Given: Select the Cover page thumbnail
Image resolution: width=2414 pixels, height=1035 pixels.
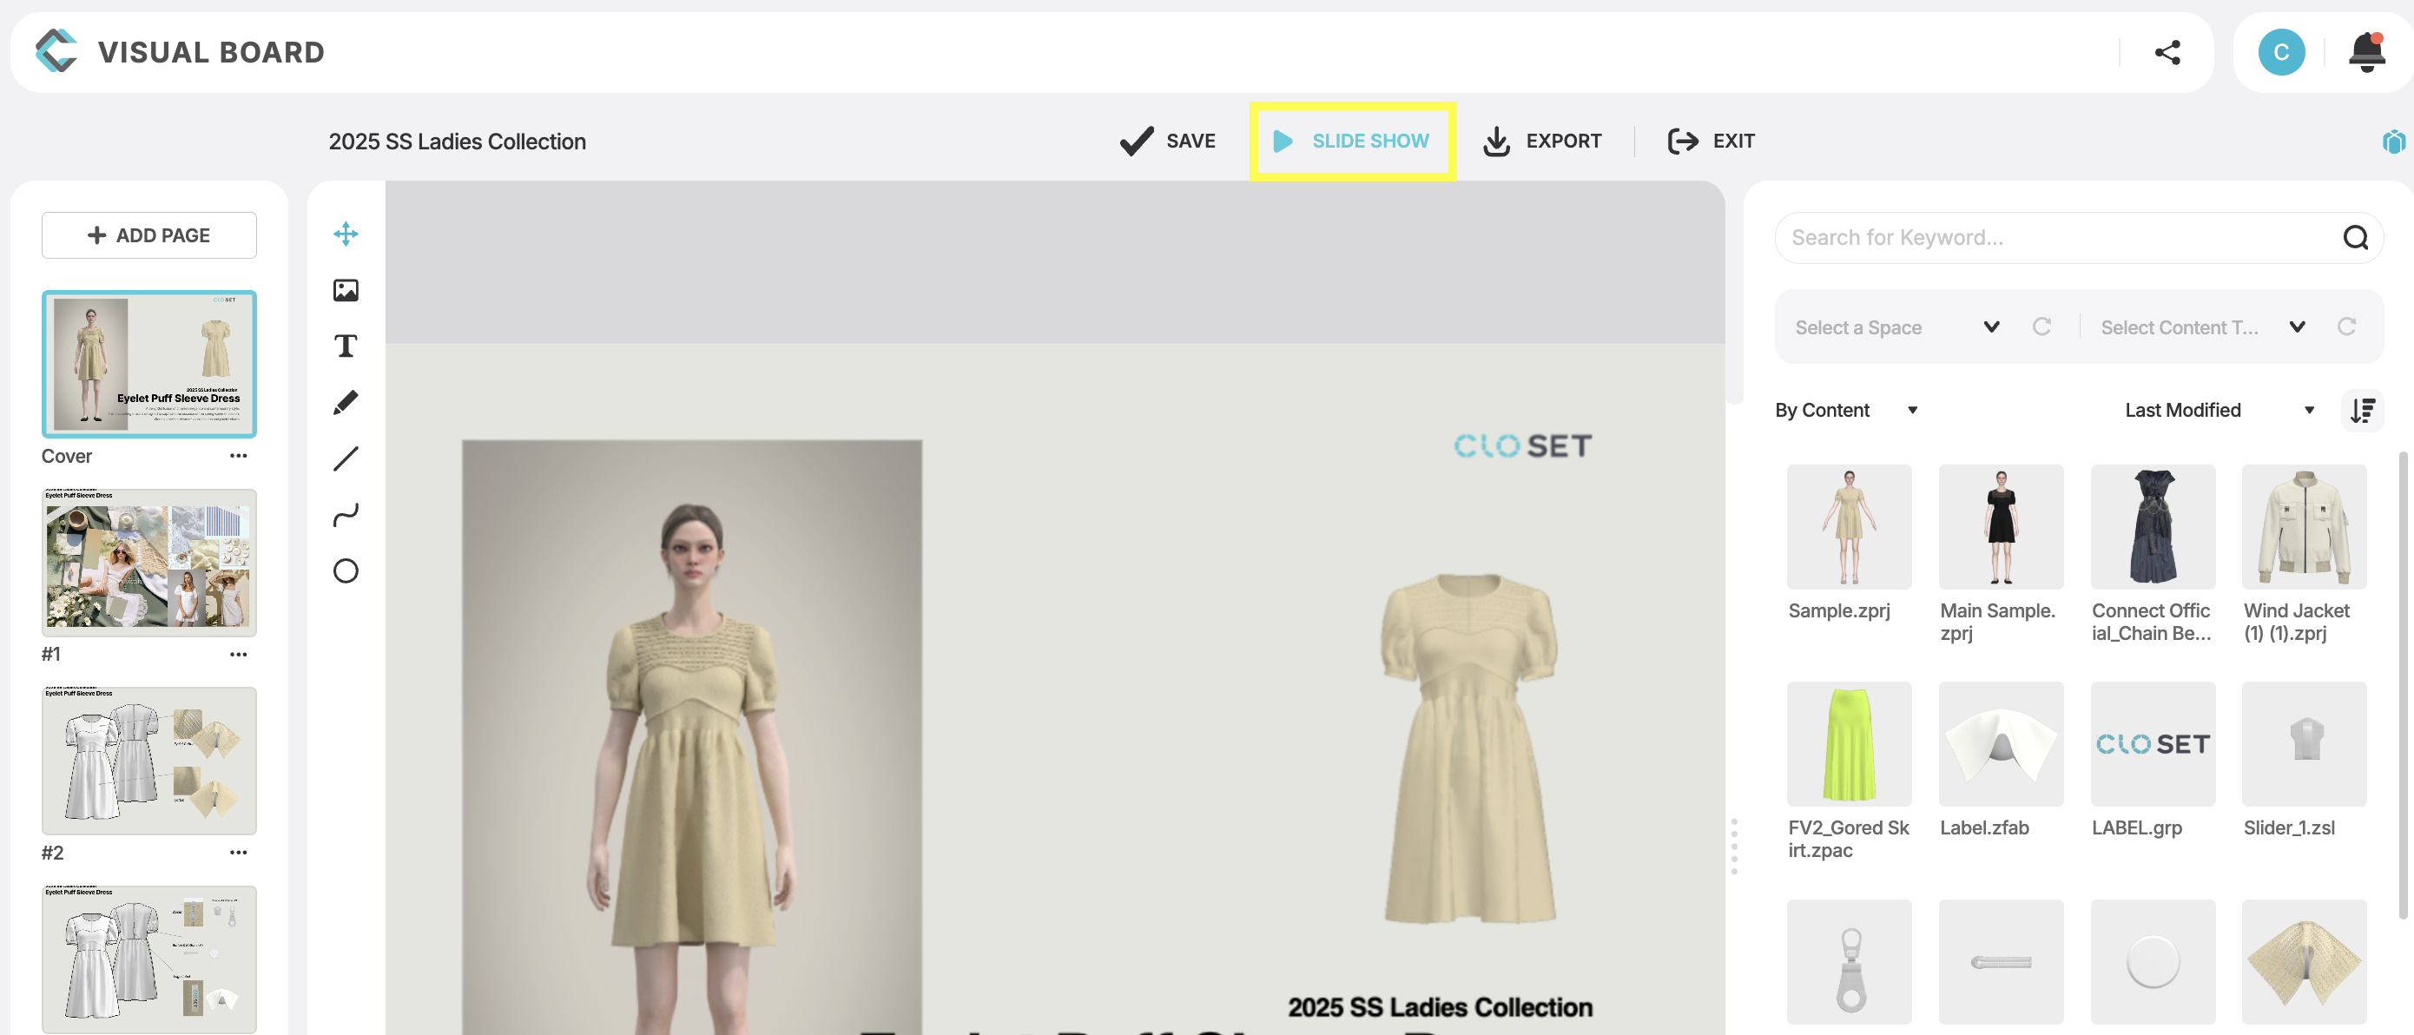Looking at the screenshot, I should [x=149, y=364].
